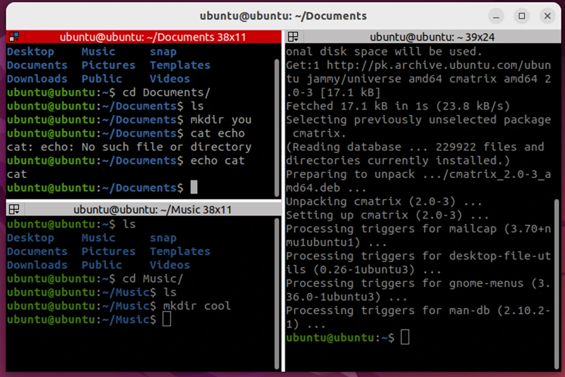565x377 pixels.
Task: Click the 'cat: echo: No such file' error line
Action: click(129, 147)
